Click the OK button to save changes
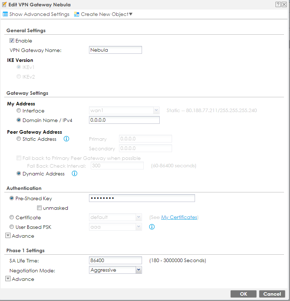The image size is (290, 301). pos(243,294)
